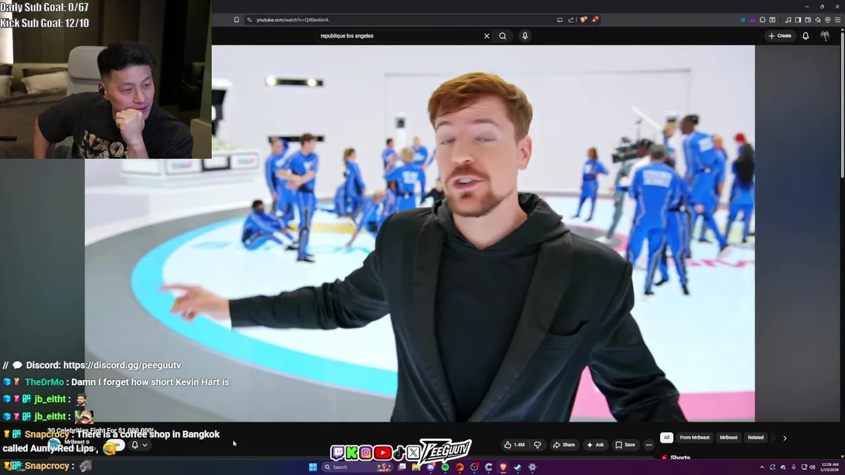Open the Brave Shields lion icon
Viewport: 845px width, 475px height.
click(x=584, y=20)
